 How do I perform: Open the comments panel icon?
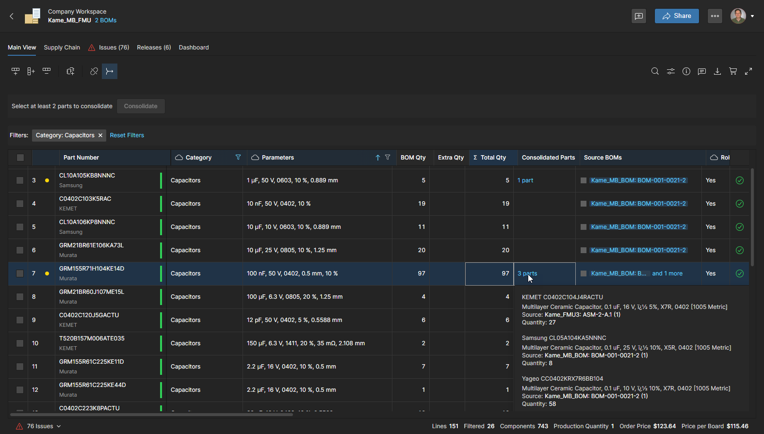tap(702, 71)
